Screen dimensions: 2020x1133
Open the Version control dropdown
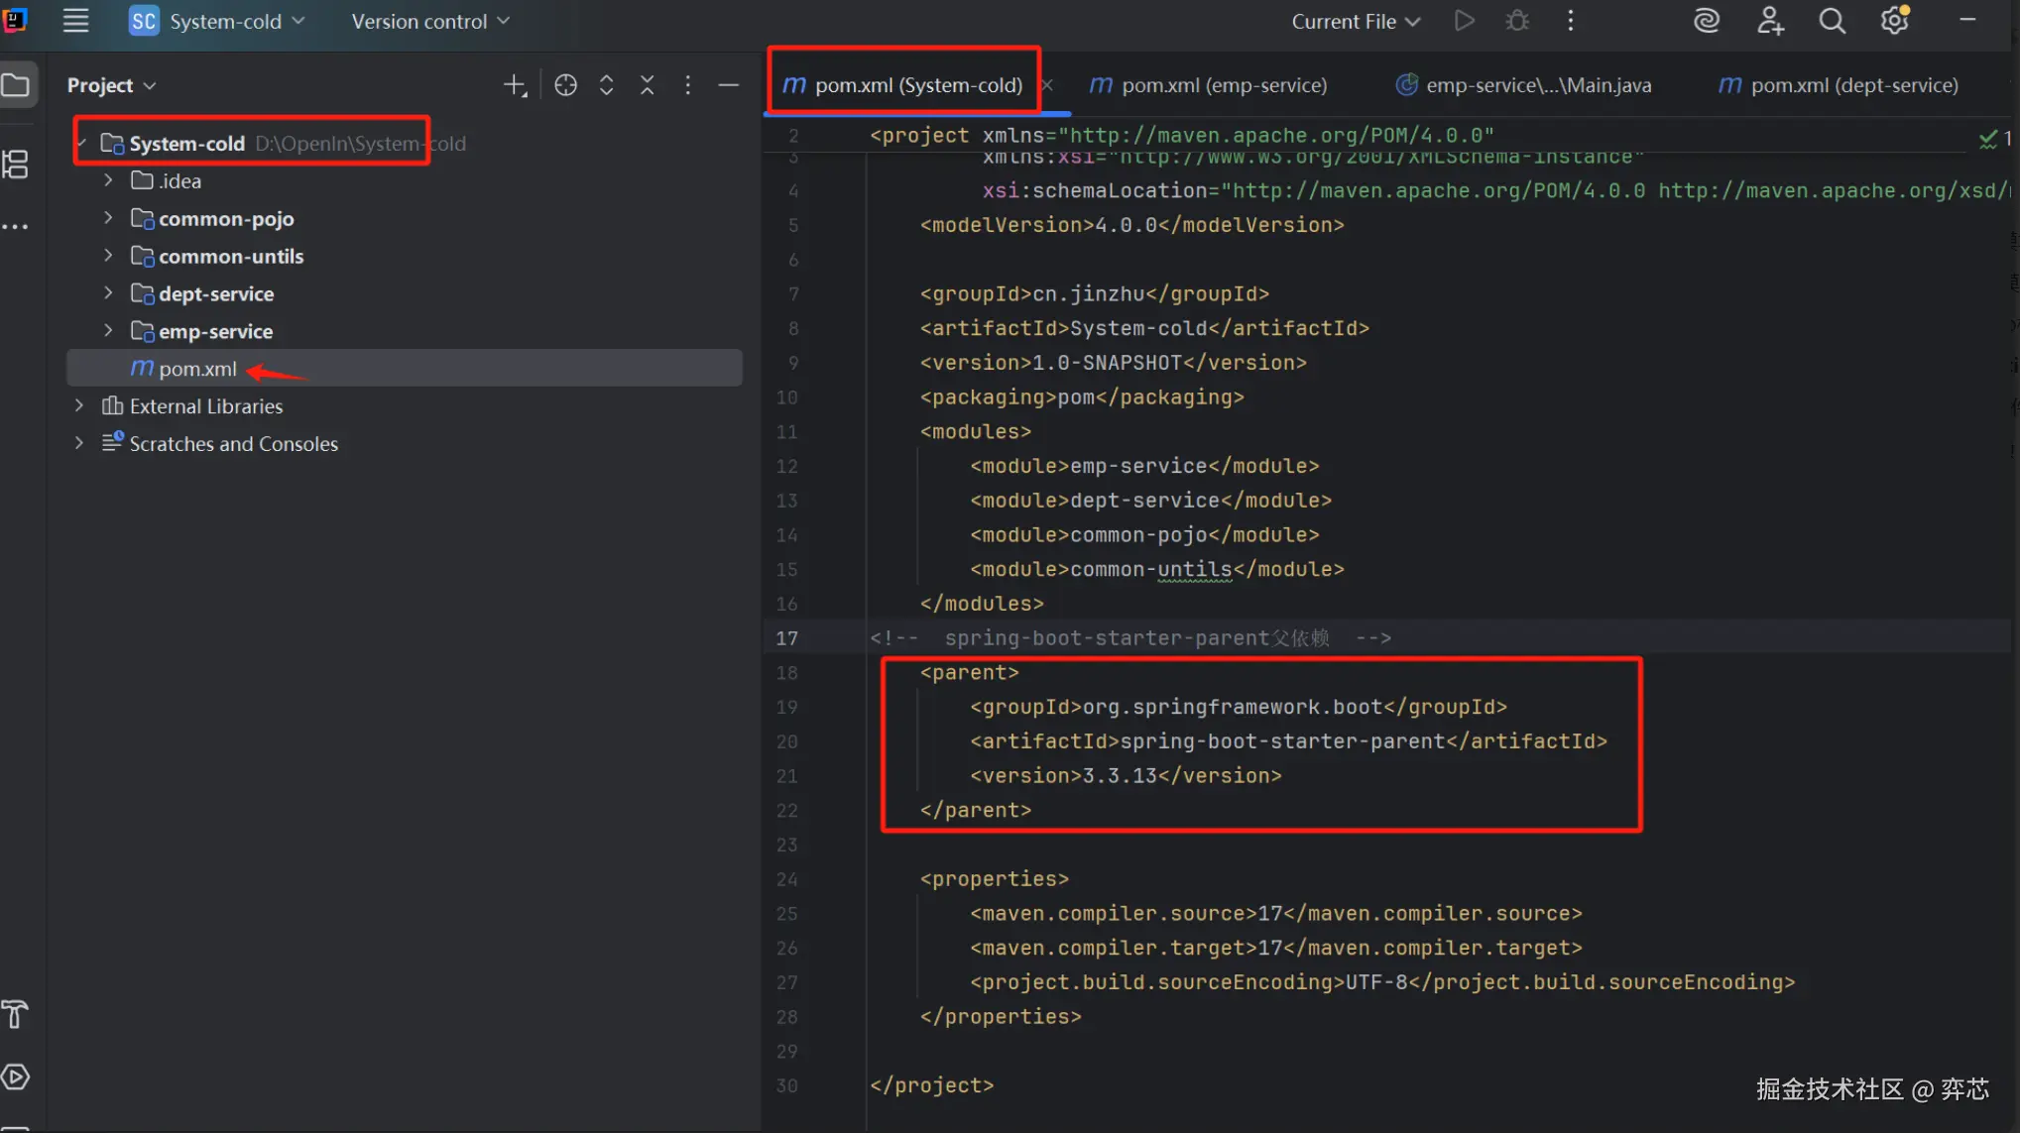[x=429, y=21]
